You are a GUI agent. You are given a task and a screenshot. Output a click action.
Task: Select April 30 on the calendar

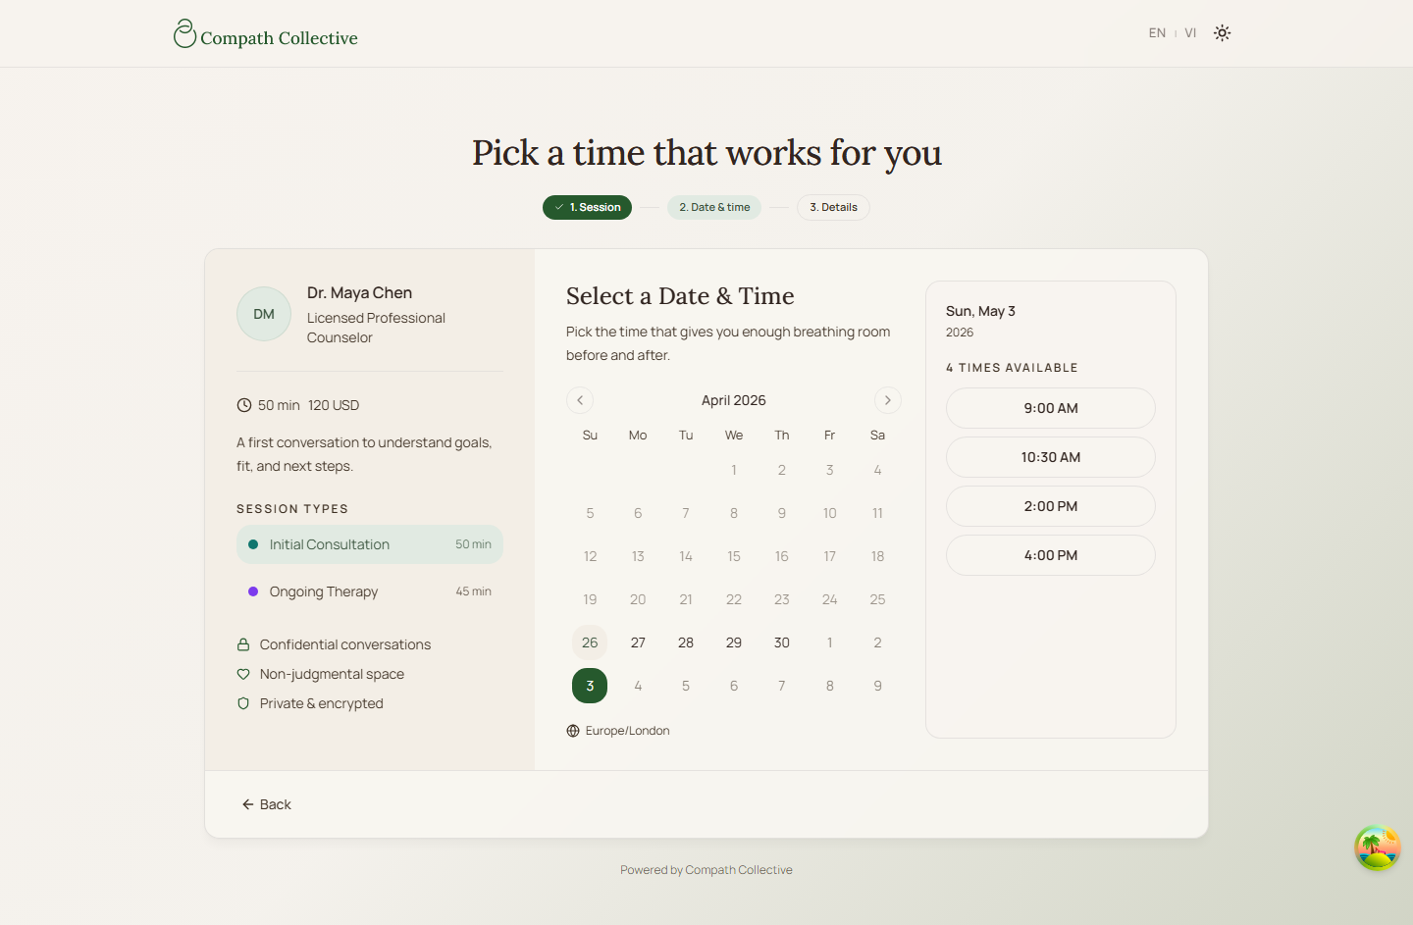point(782,642)
